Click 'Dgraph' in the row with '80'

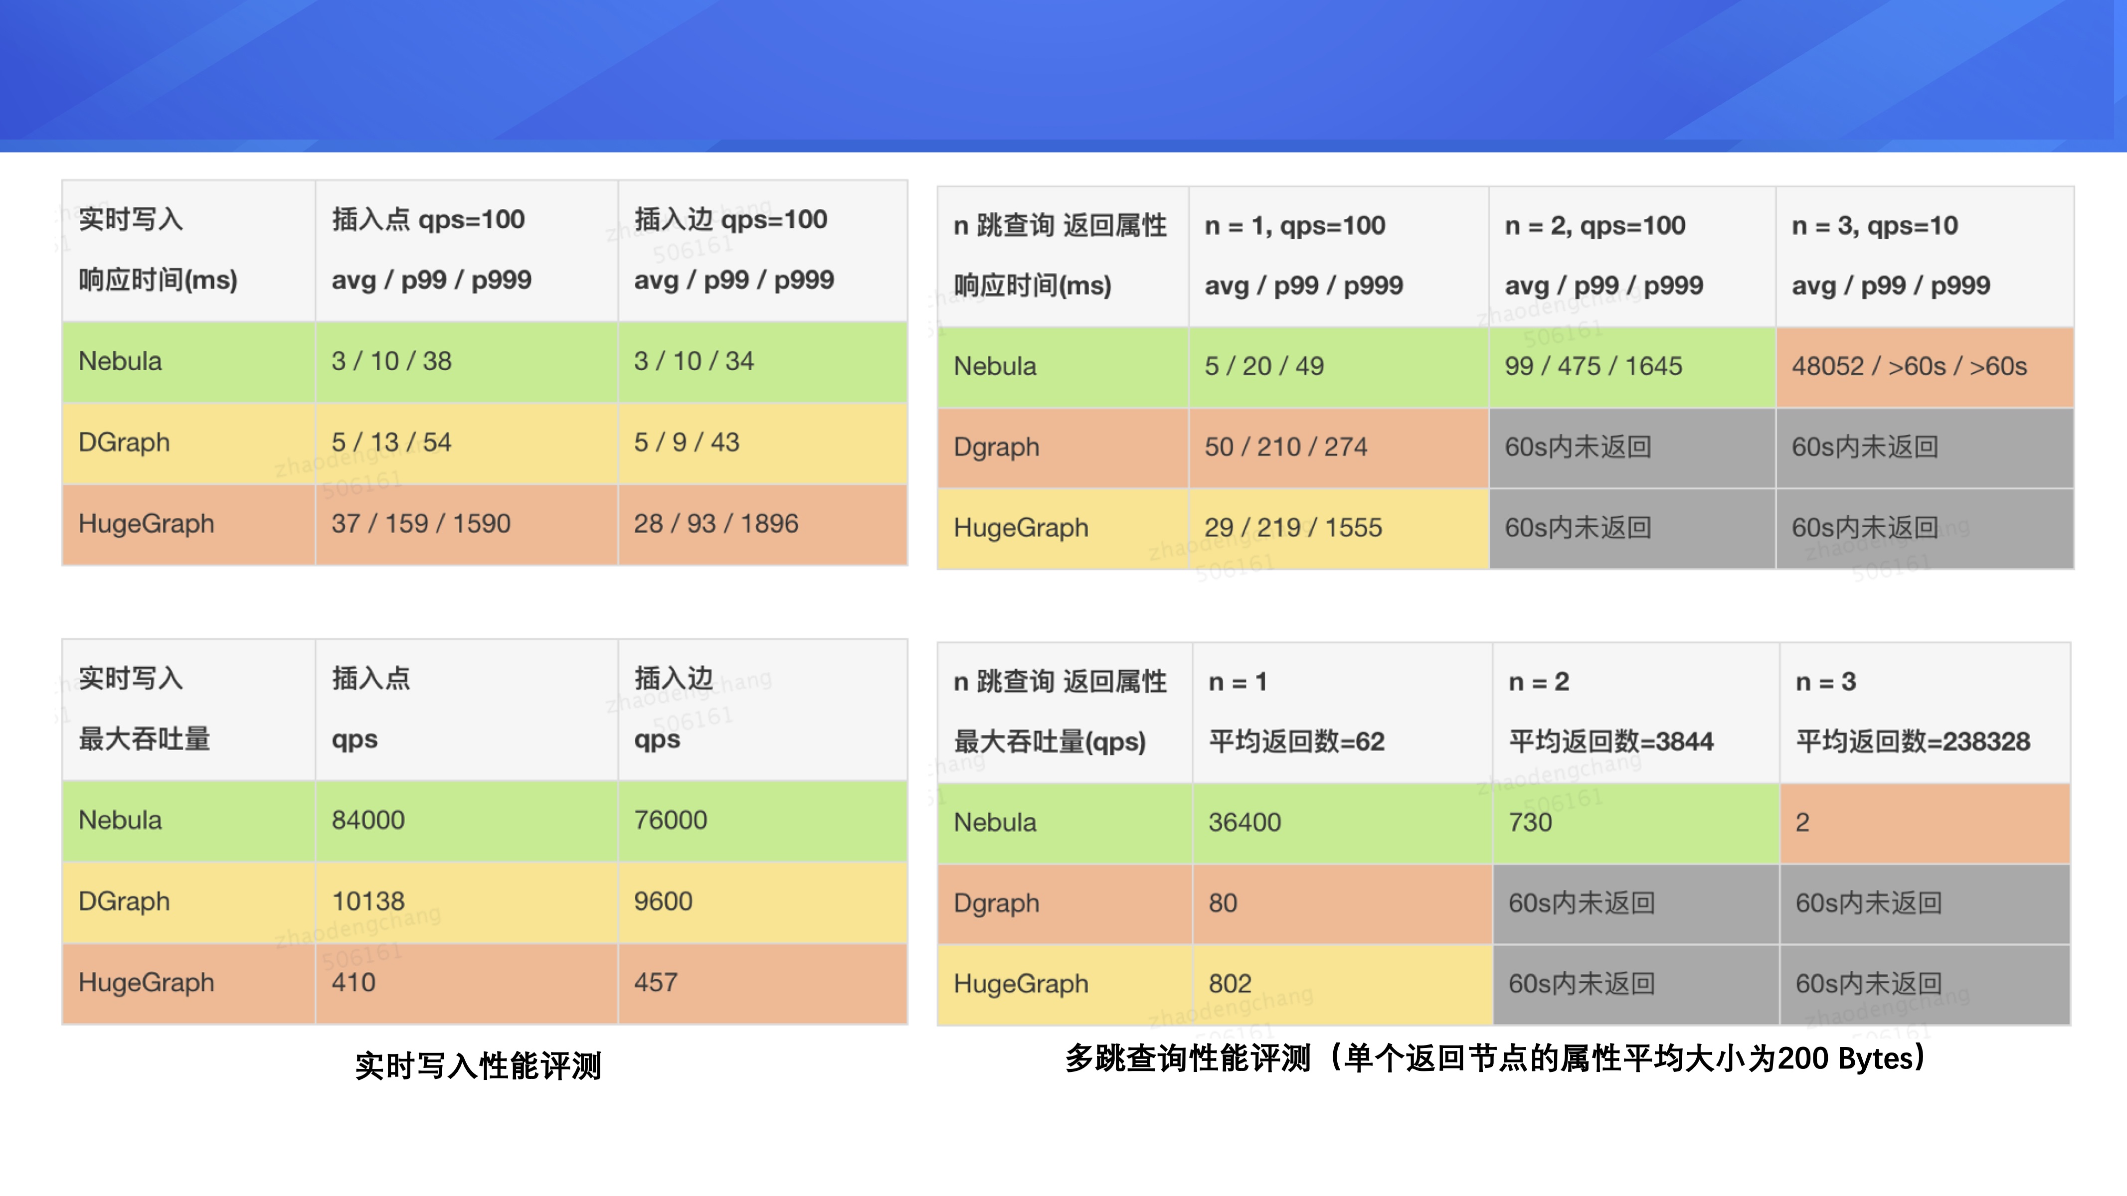coord(996,903)
